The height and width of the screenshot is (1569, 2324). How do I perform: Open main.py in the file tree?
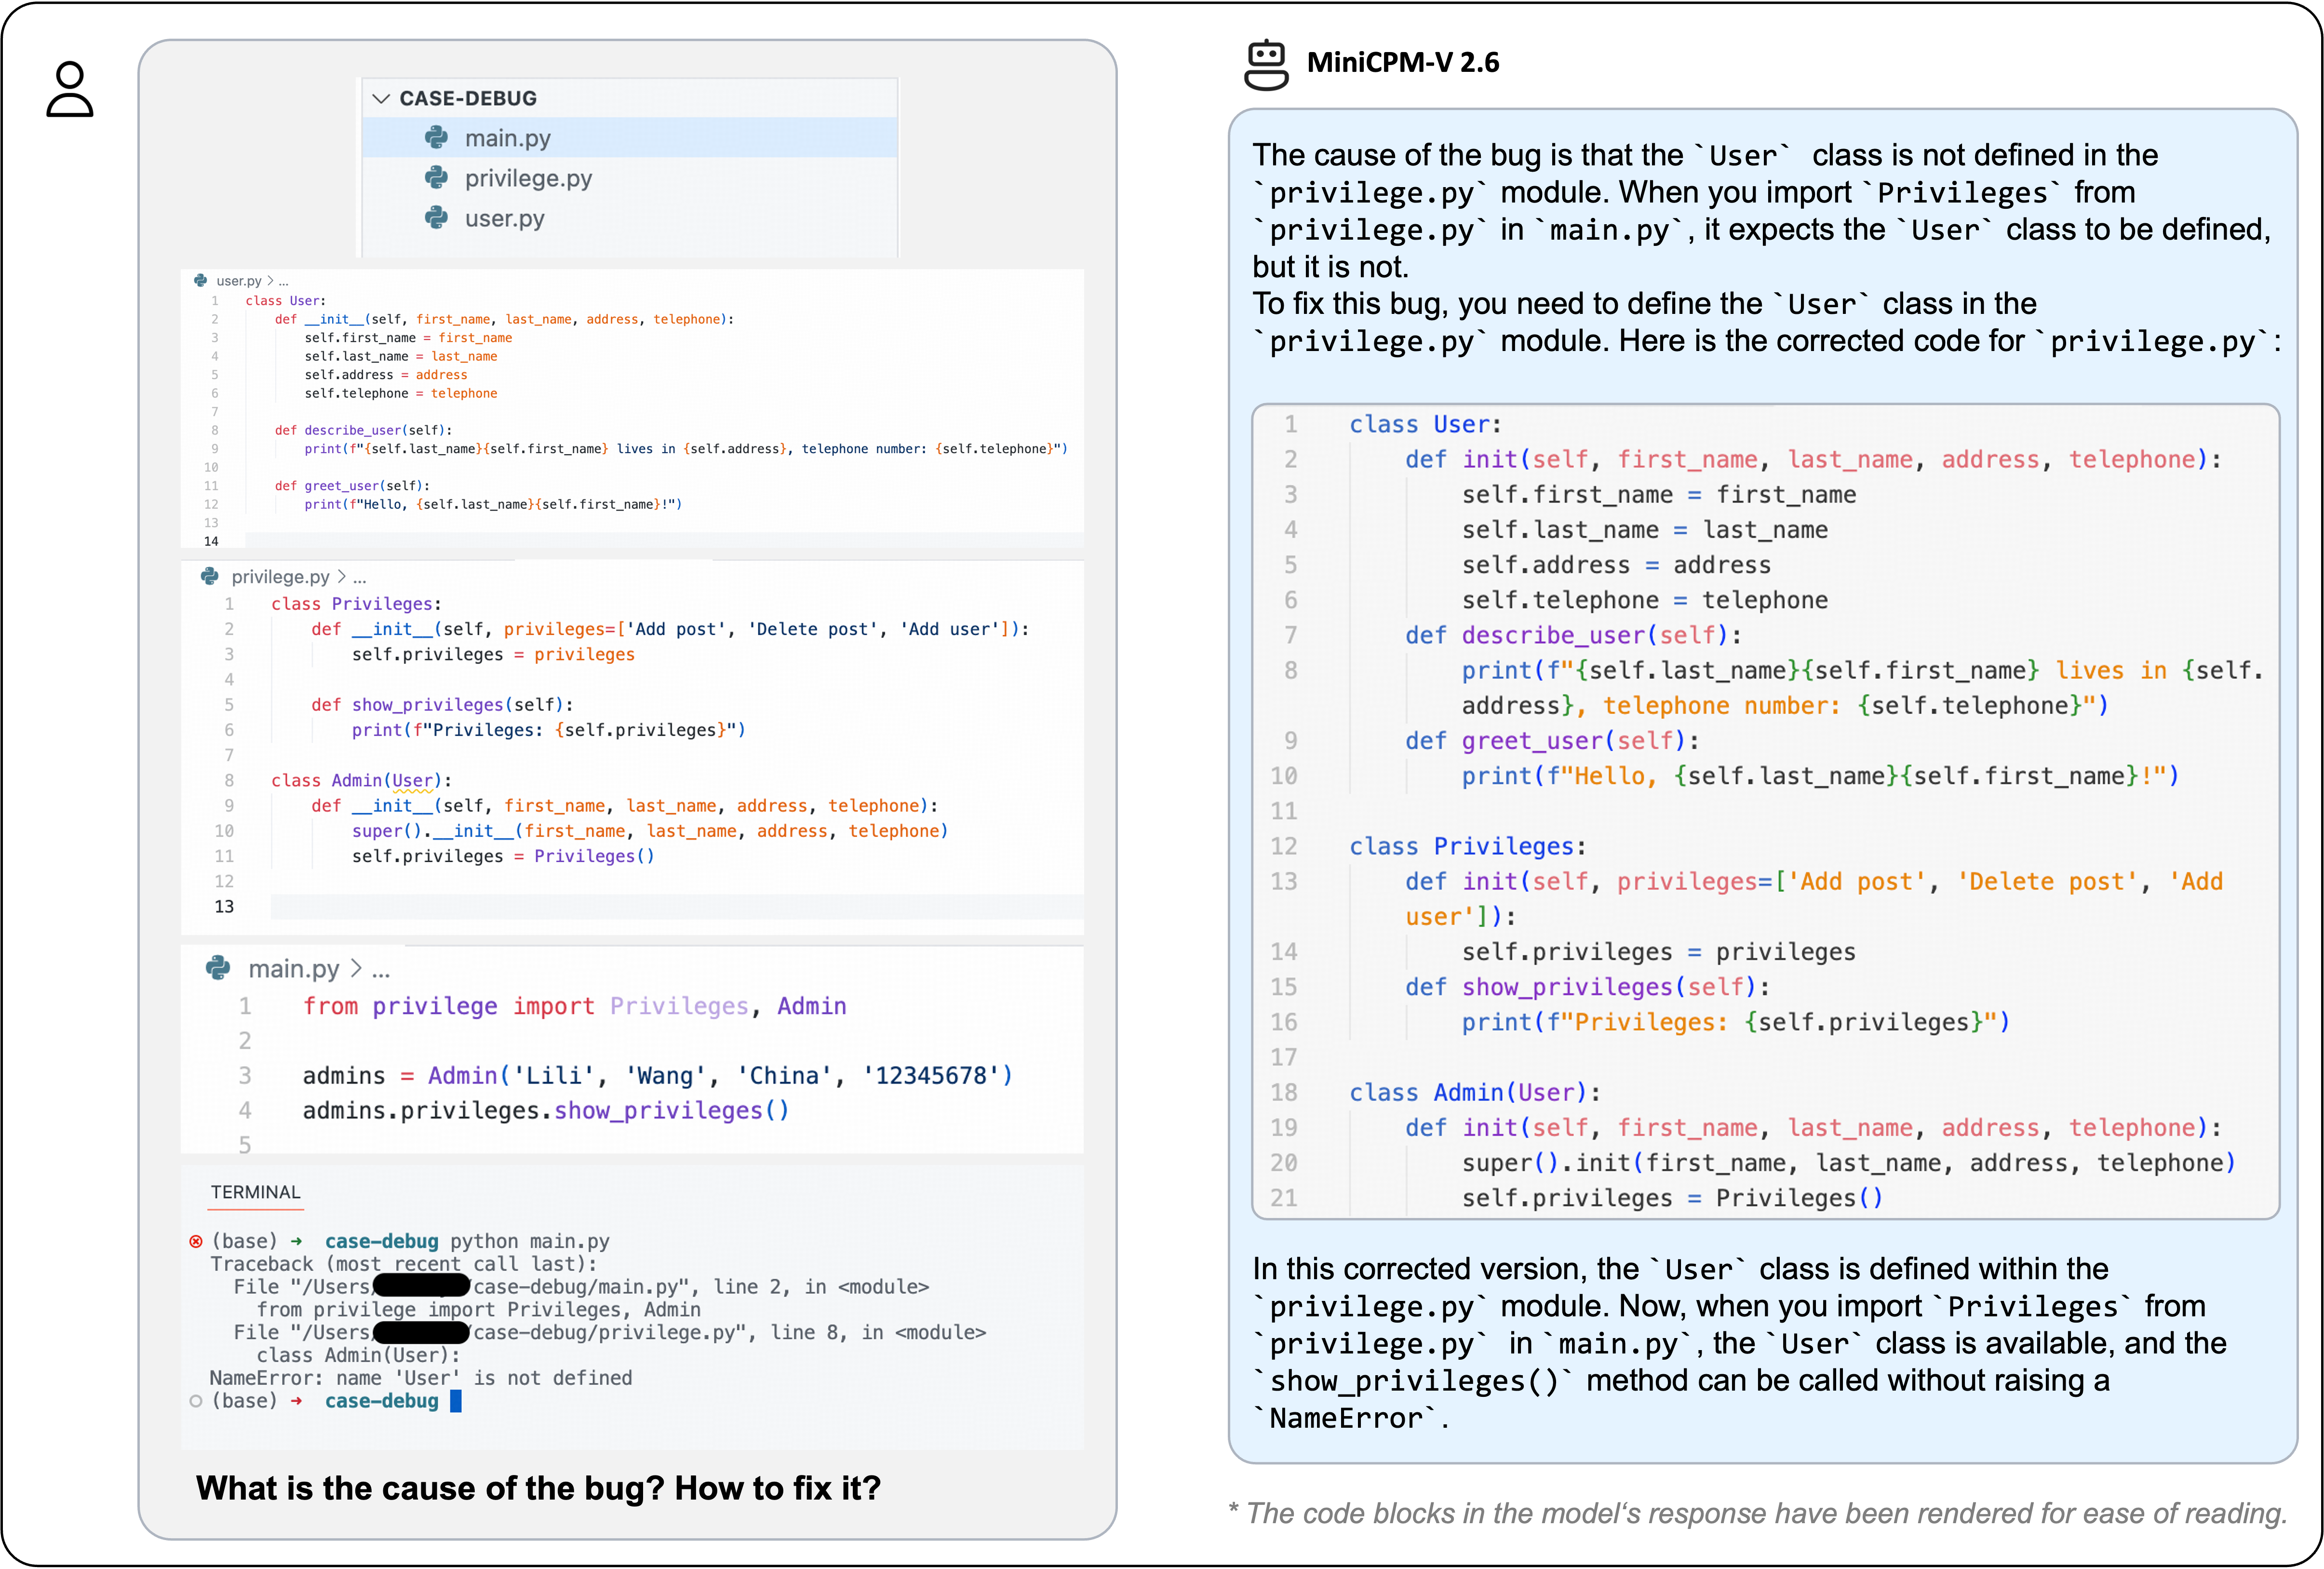coord(507,138)
